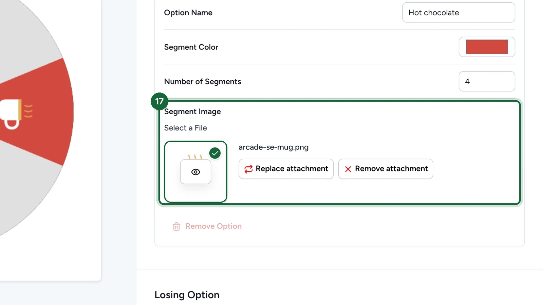Click the Remove Option trash link

(x=207, y=226)
